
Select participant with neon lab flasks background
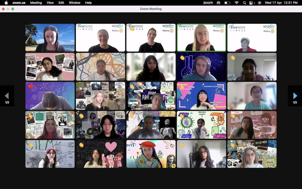[201, 67]
